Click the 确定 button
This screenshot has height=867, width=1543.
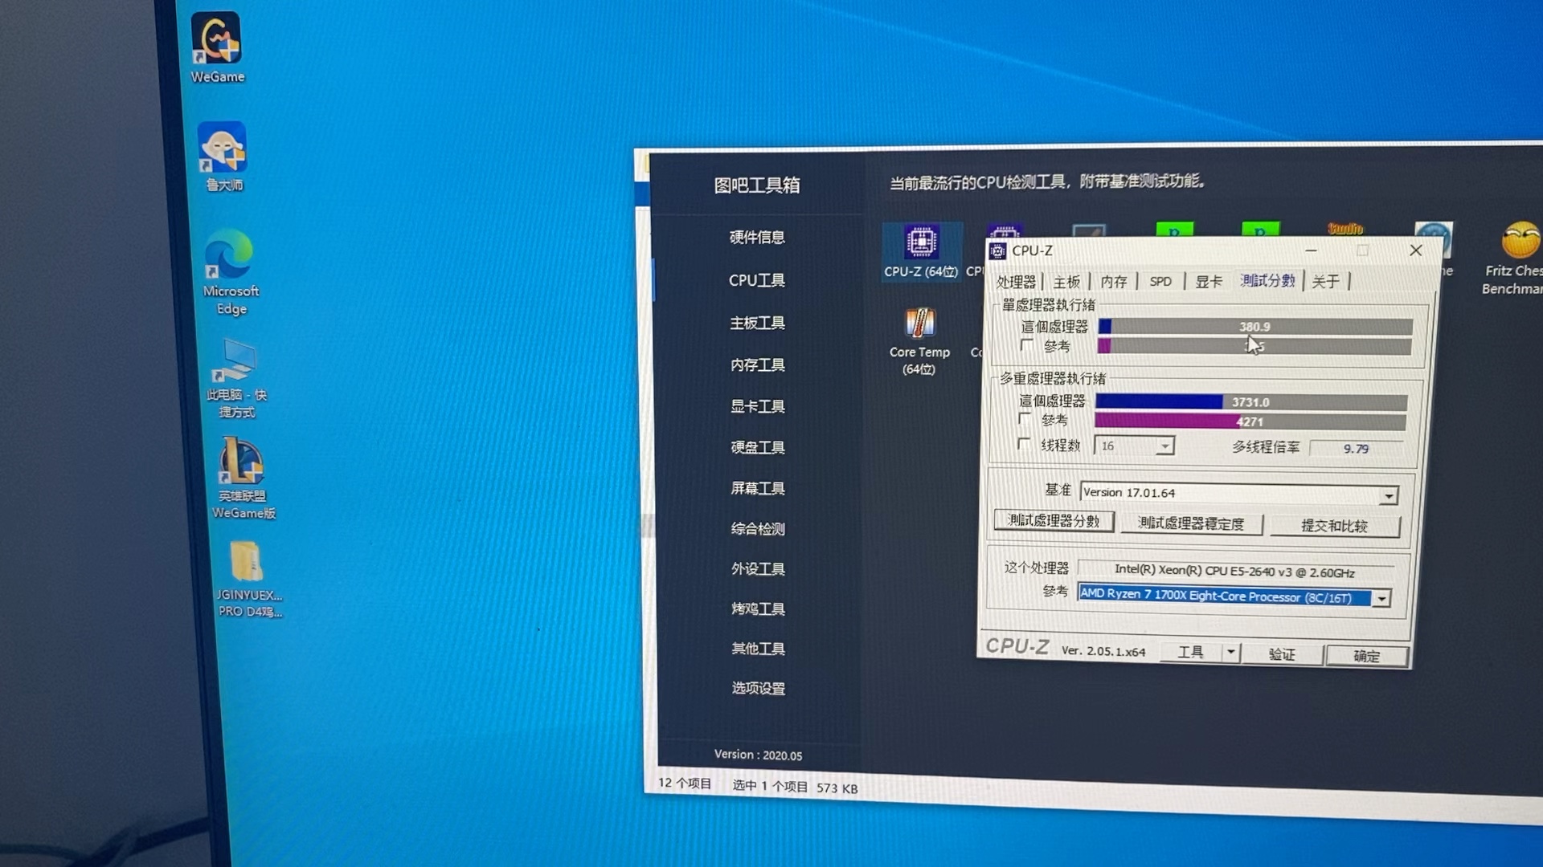[x=1366, y=656]
